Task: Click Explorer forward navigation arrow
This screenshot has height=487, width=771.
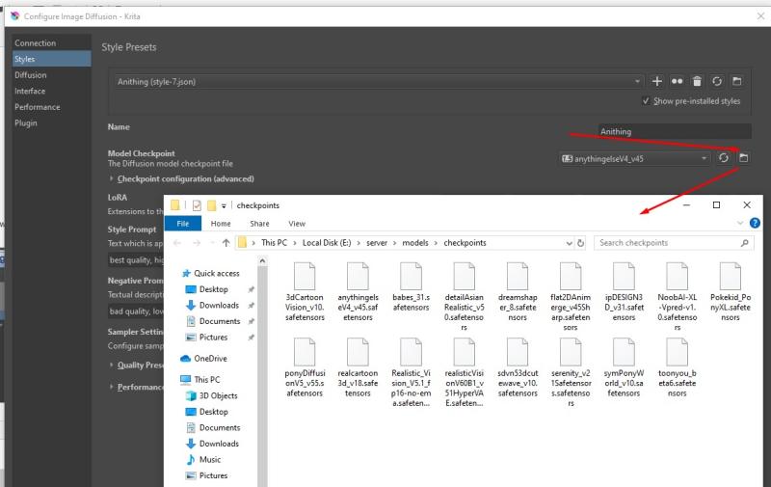Action: click(x=197, y=242)
